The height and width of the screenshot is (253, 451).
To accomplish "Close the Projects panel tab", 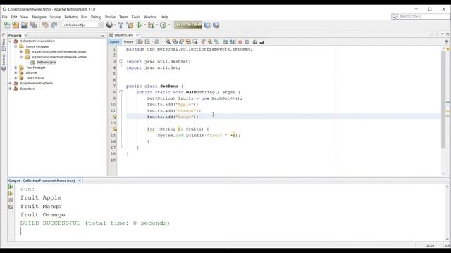I will pyautogui.click(x=25, y=35).
